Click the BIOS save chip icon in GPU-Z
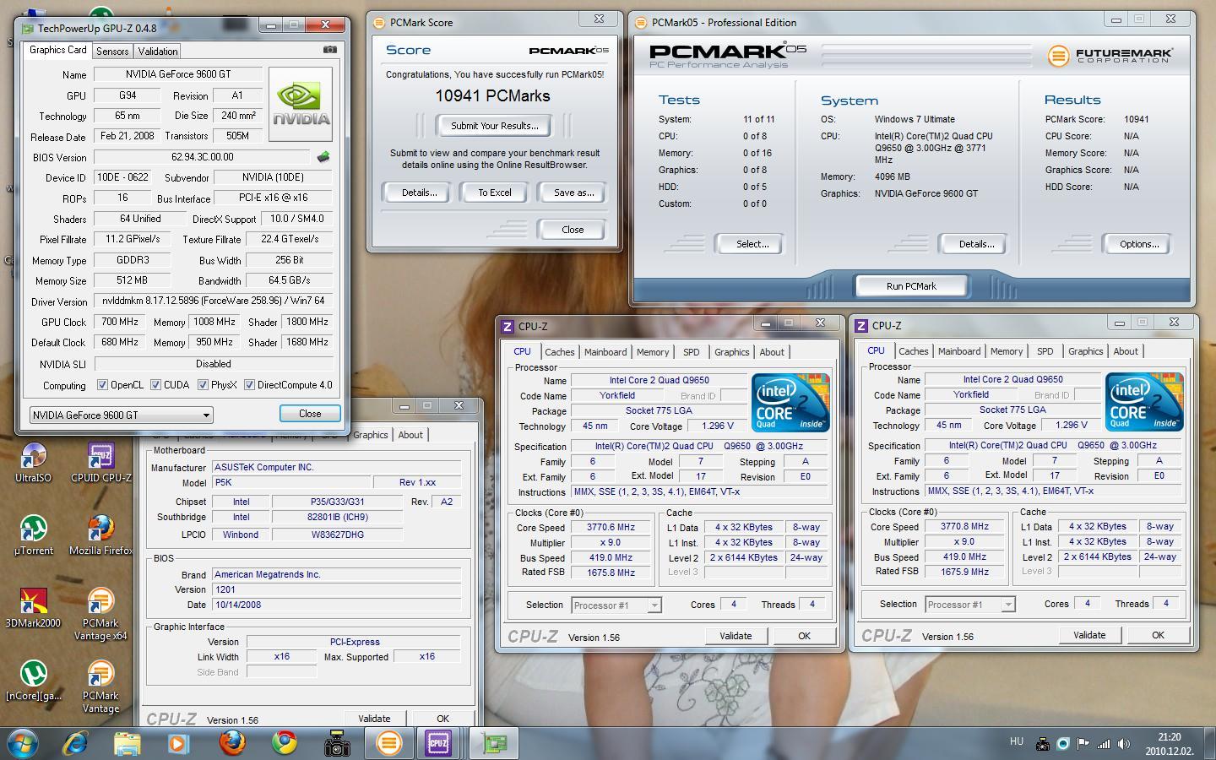This screenshot has height=760, width=1216. point(323,157)
